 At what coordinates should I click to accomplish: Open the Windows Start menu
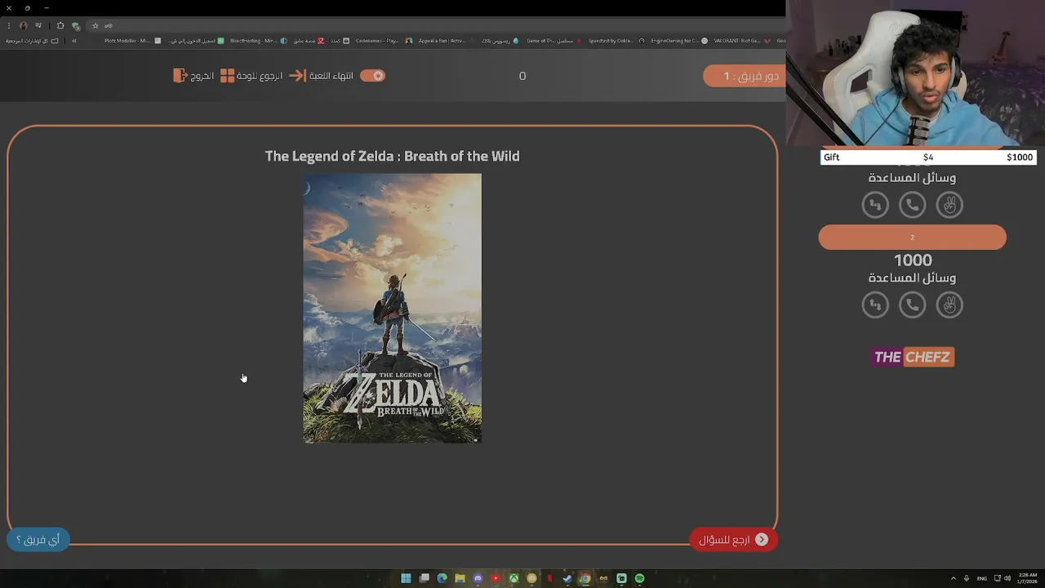click(x=406, y=578)
